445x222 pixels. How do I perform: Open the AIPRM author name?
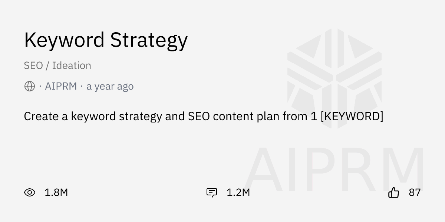(61, 87)
